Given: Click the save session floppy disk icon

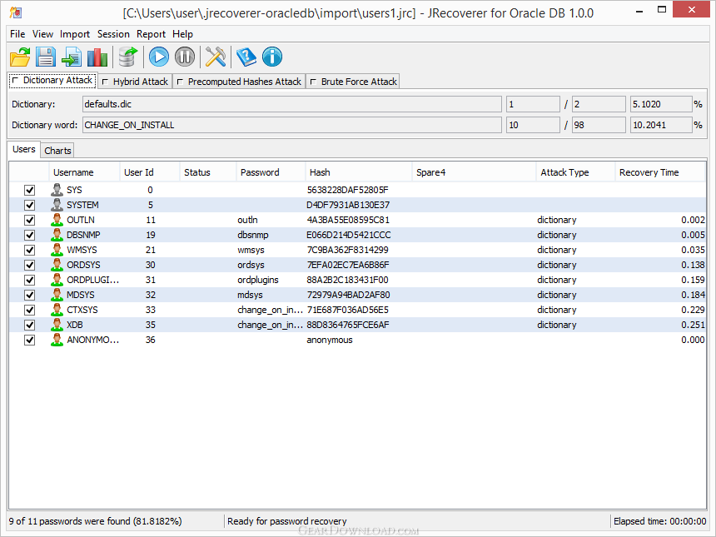Looking at the screenshot, I should point(45,57).
